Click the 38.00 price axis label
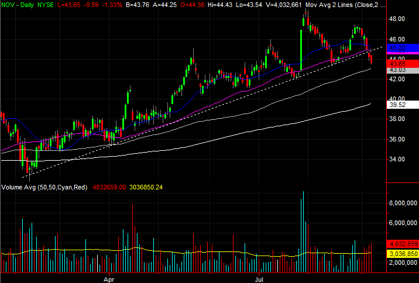Image resolution: width=419 pixels, height=283 pixels. [x=397, y=119]
